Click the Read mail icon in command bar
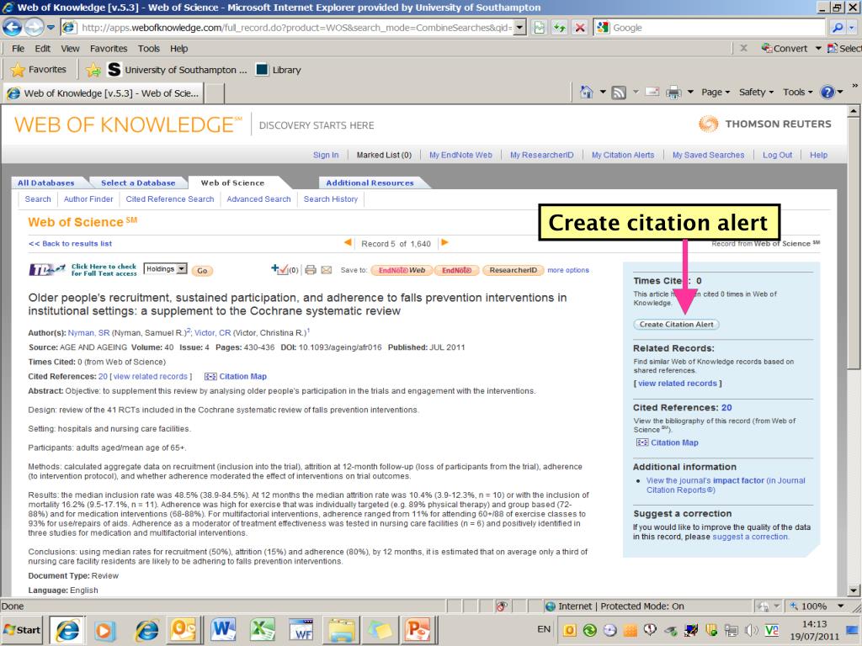This screenshot has width=862, height=646. coord(652,92)
